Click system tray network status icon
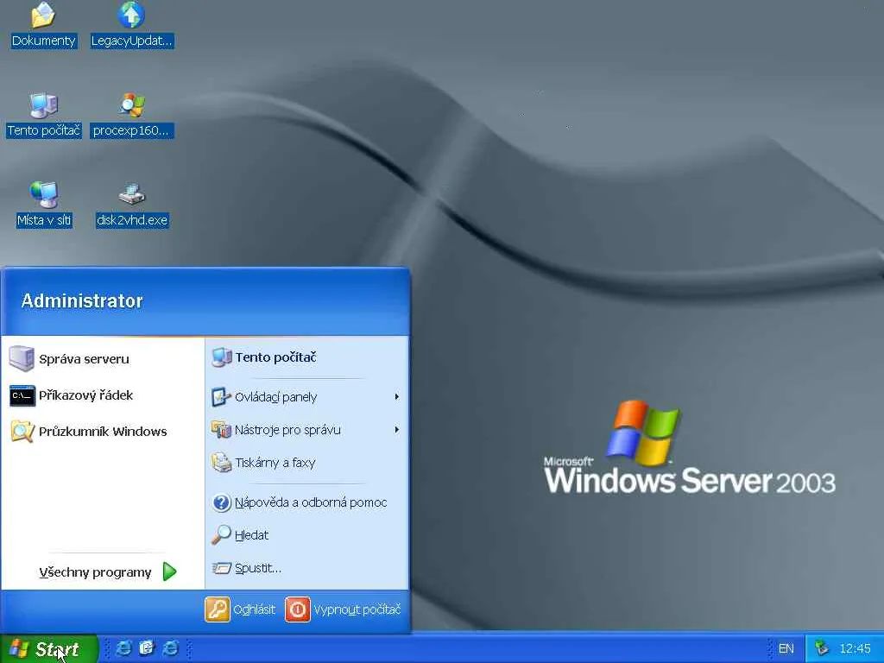Image resolution: width=884 pixels, height=663 pixels. click(823, 648)
